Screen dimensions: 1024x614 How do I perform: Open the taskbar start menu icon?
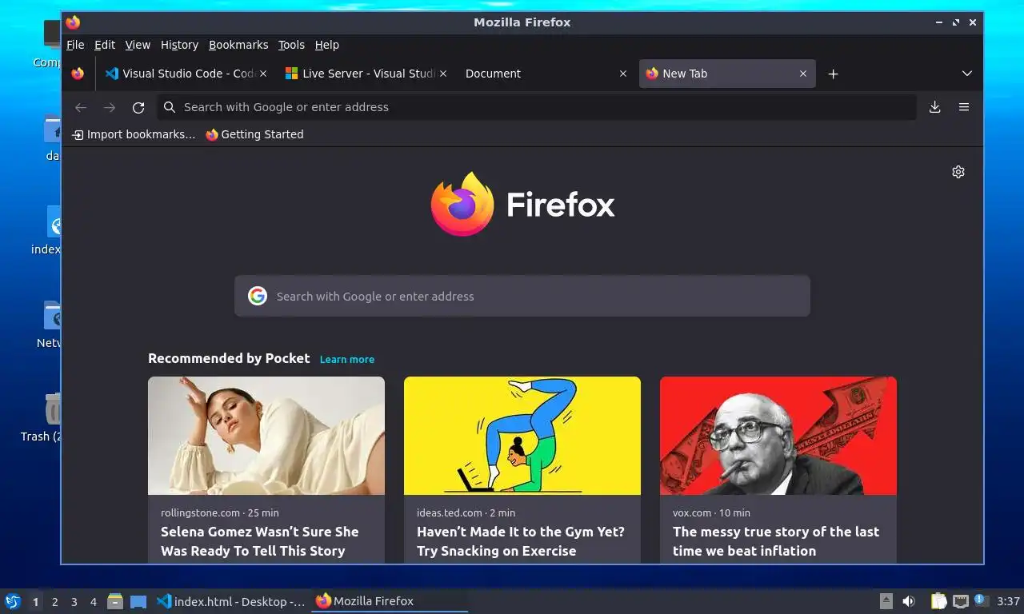(x=12, y=601)
